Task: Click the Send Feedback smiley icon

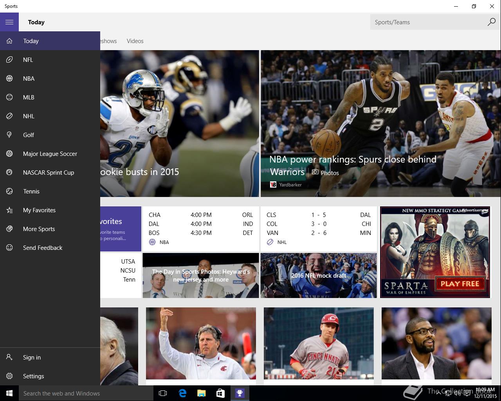Action: [9, 247]
